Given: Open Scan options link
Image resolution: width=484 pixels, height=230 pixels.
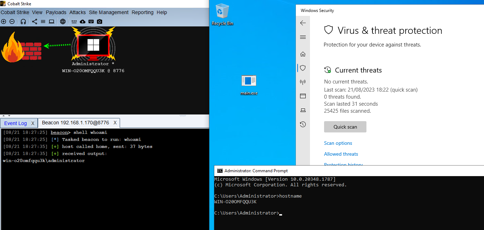Looking at the screenshot, I should (x=338, y=143).
